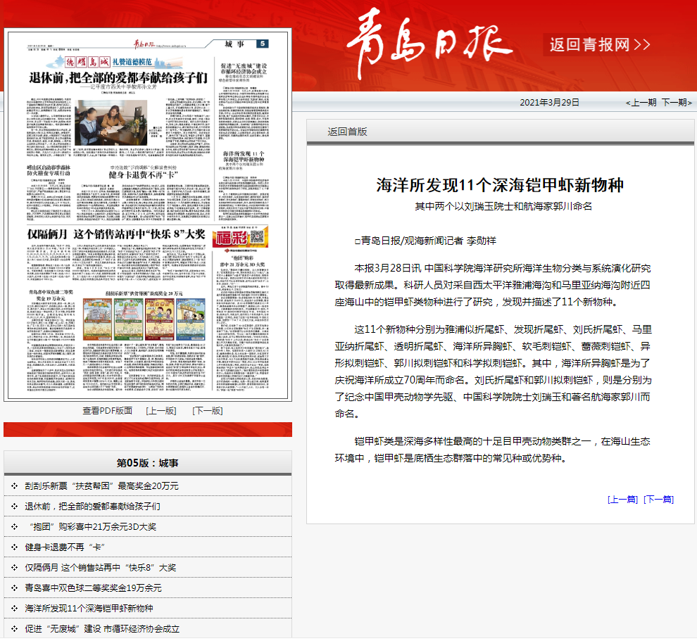697x641 pixels.
Task: Go to previous issue via 上一期
Action: pos(641,103)
